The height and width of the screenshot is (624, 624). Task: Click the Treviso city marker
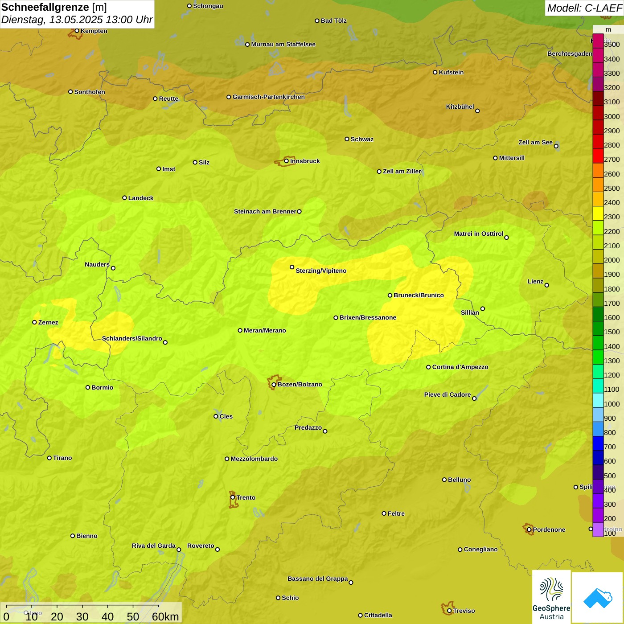[450, 611]
